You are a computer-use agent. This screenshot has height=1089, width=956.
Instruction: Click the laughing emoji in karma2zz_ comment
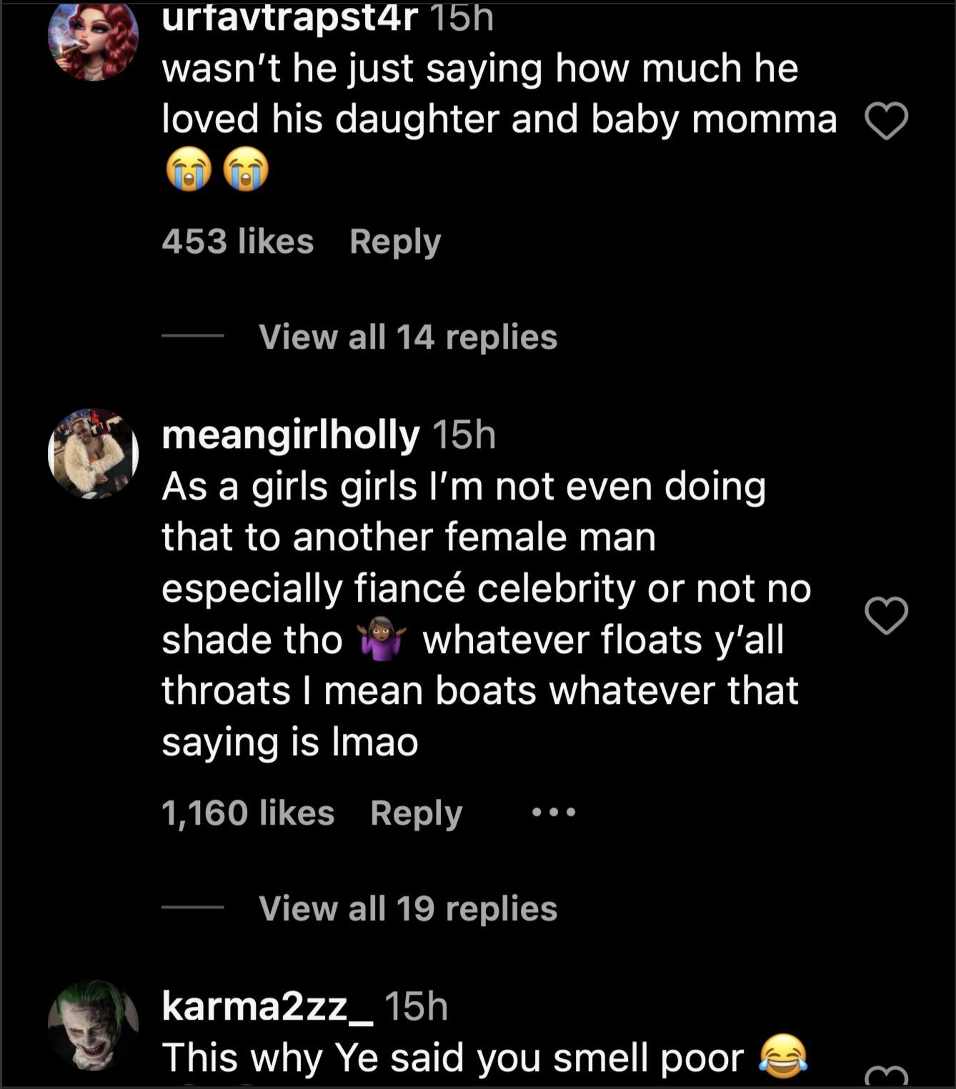[x=782, y=1057]
